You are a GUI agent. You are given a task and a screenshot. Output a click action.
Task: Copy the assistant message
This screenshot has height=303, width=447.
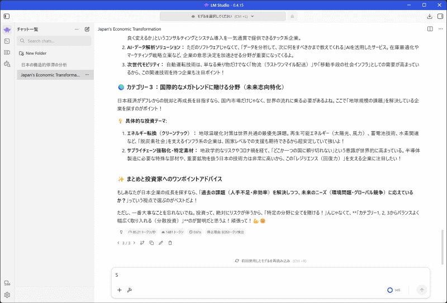[x=151, y=243]
